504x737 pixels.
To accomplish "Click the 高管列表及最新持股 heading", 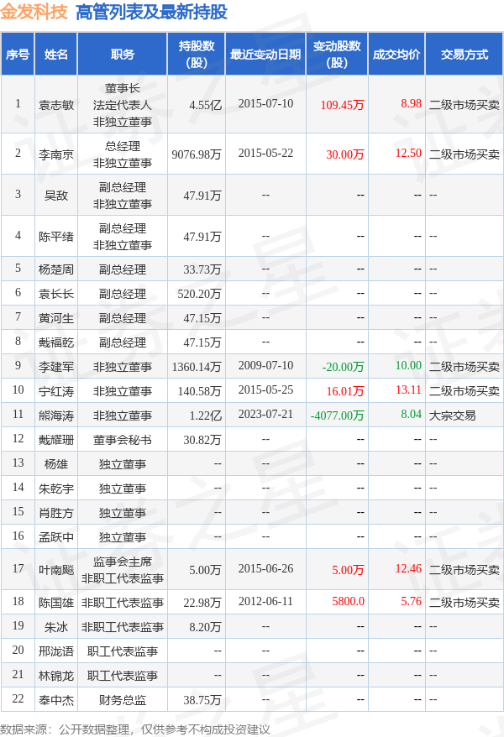I will 151,12.
